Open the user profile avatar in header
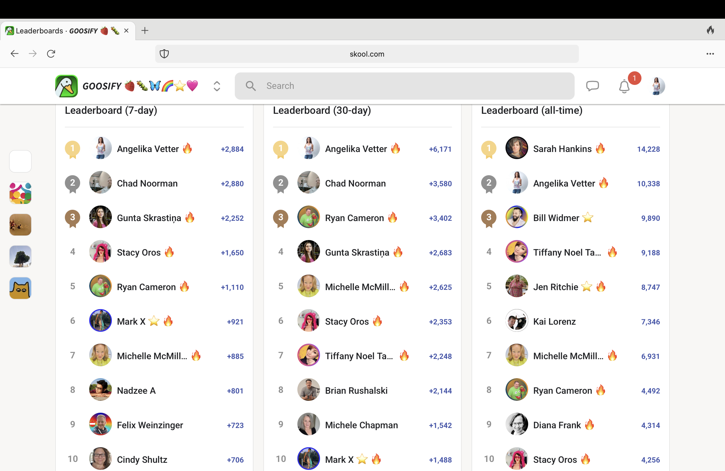 (x=656, y=86)
